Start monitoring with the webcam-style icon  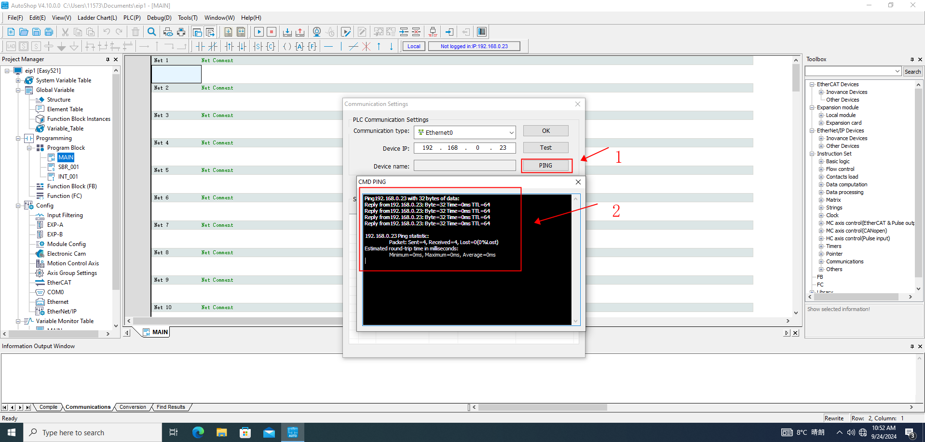coord(317,32)
